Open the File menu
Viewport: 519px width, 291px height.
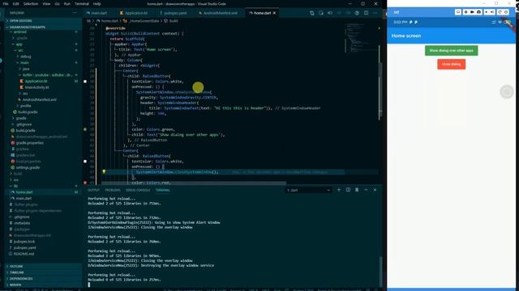(x=6, y=3)
